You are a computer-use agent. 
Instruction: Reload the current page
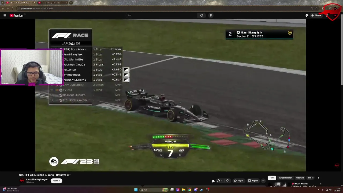(x=12, y=8)
